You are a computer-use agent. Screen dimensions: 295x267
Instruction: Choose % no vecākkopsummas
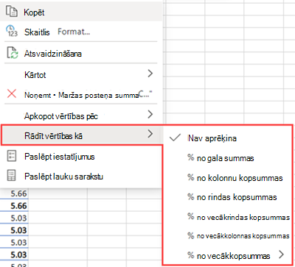point(228,255)
